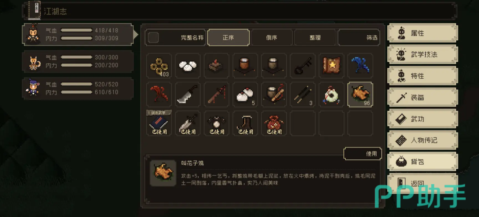Image resolution: width=479 pixels, height=217 pixels.
Task: Toggle the 完整名称 checkbox
Action: (x=153, y=38)
